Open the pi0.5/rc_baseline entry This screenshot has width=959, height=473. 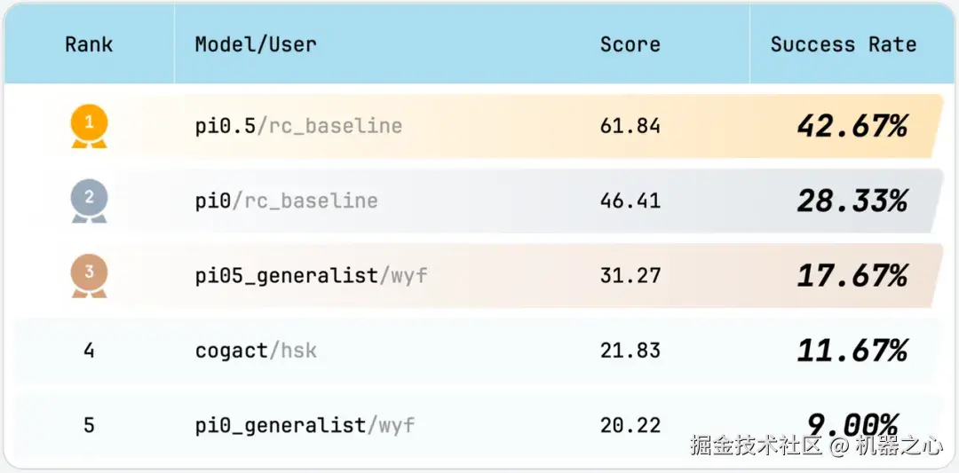pos(298,126)
